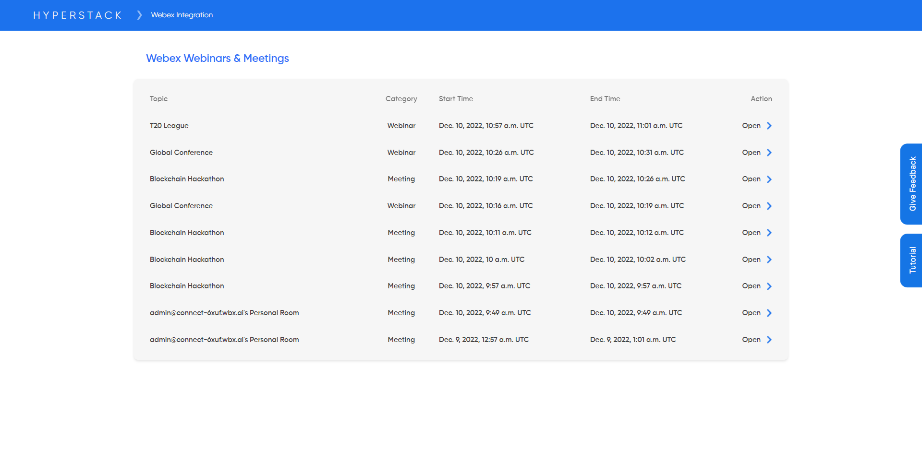Open Blockchain Hackathon starting 10:11 a.m.
The image size is (922, 450).
(x=751, y=233)
